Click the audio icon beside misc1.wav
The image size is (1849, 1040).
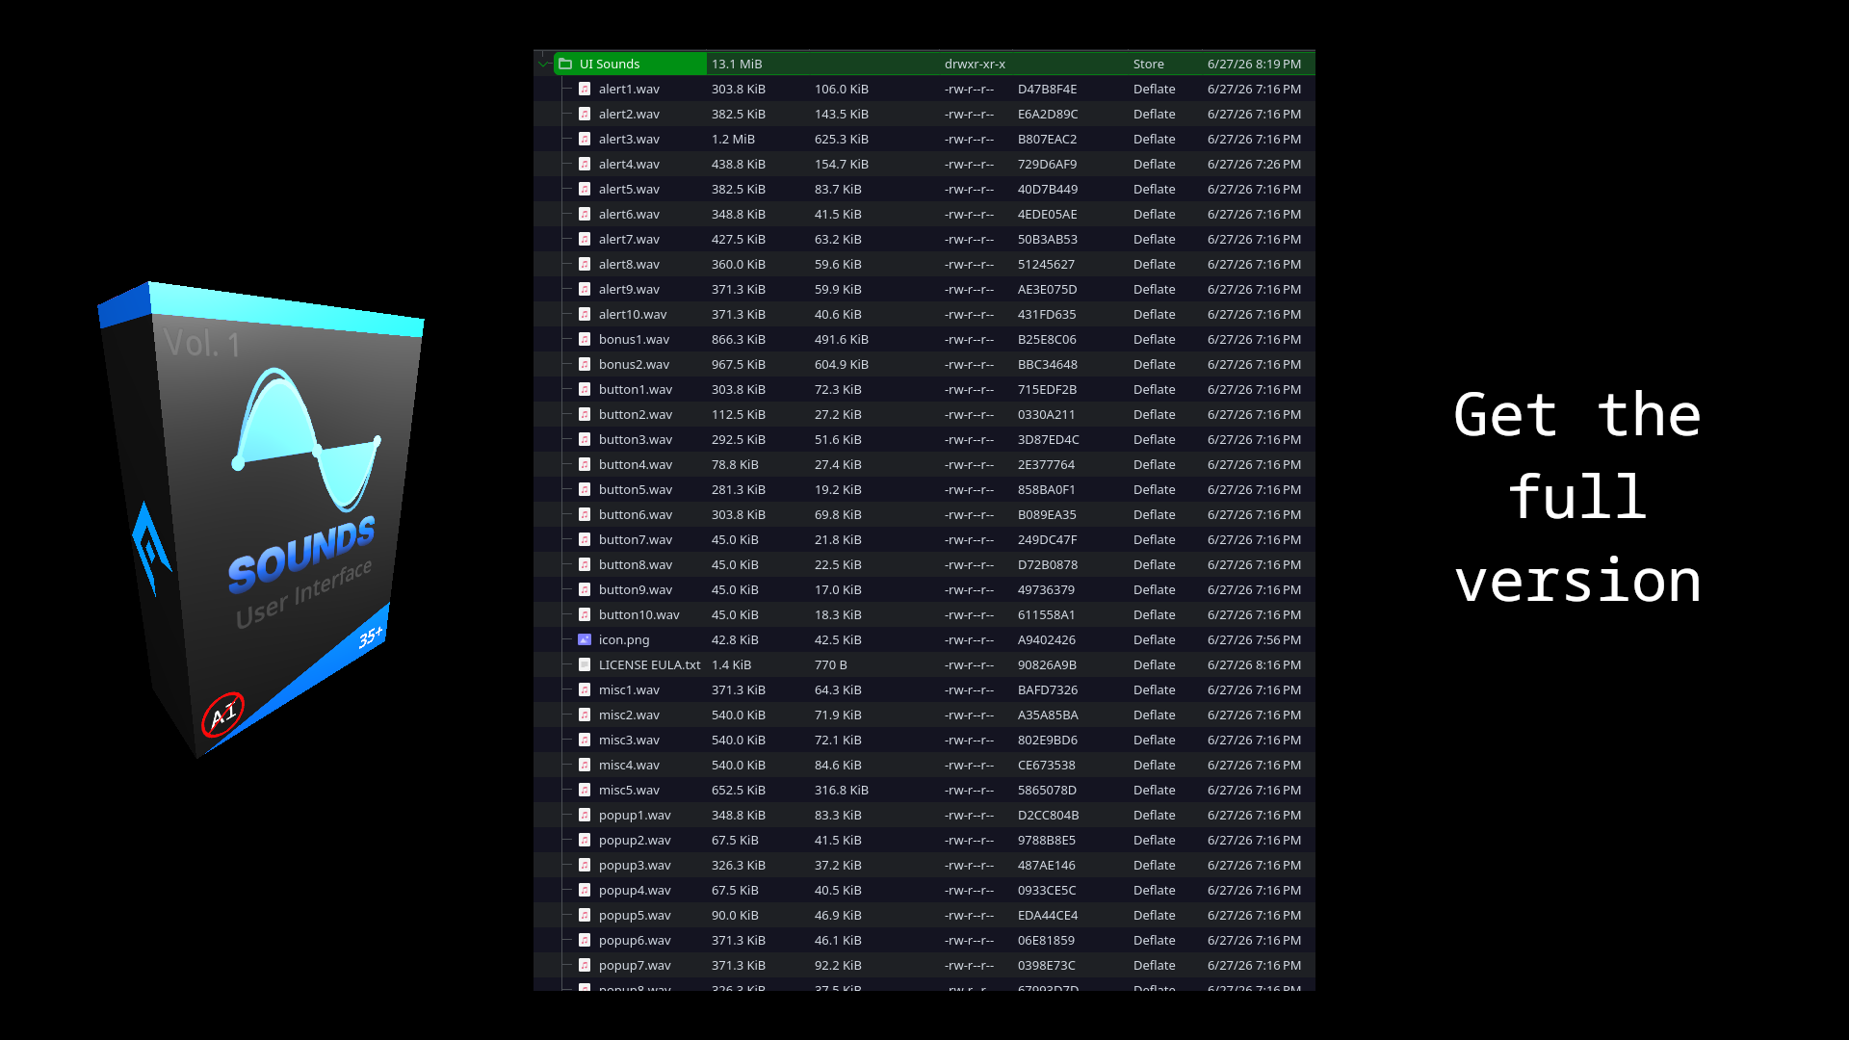[x=584, y=689]
